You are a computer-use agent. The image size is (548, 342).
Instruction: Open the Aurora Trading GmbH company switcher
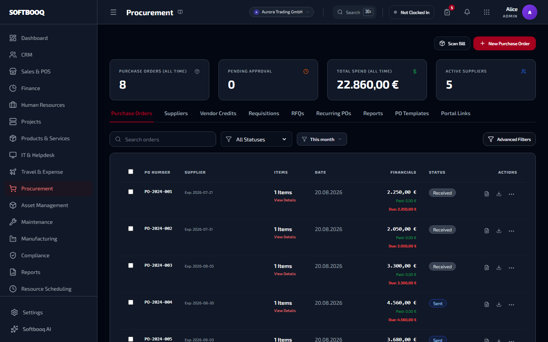[x=282, y=12]
